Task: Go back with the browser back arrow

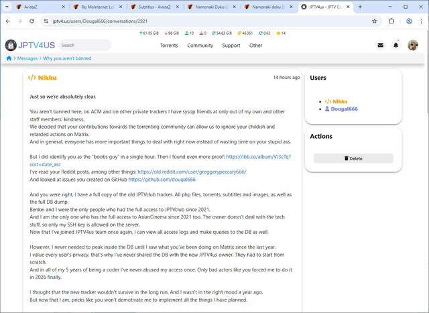Action: pos(7,21)
